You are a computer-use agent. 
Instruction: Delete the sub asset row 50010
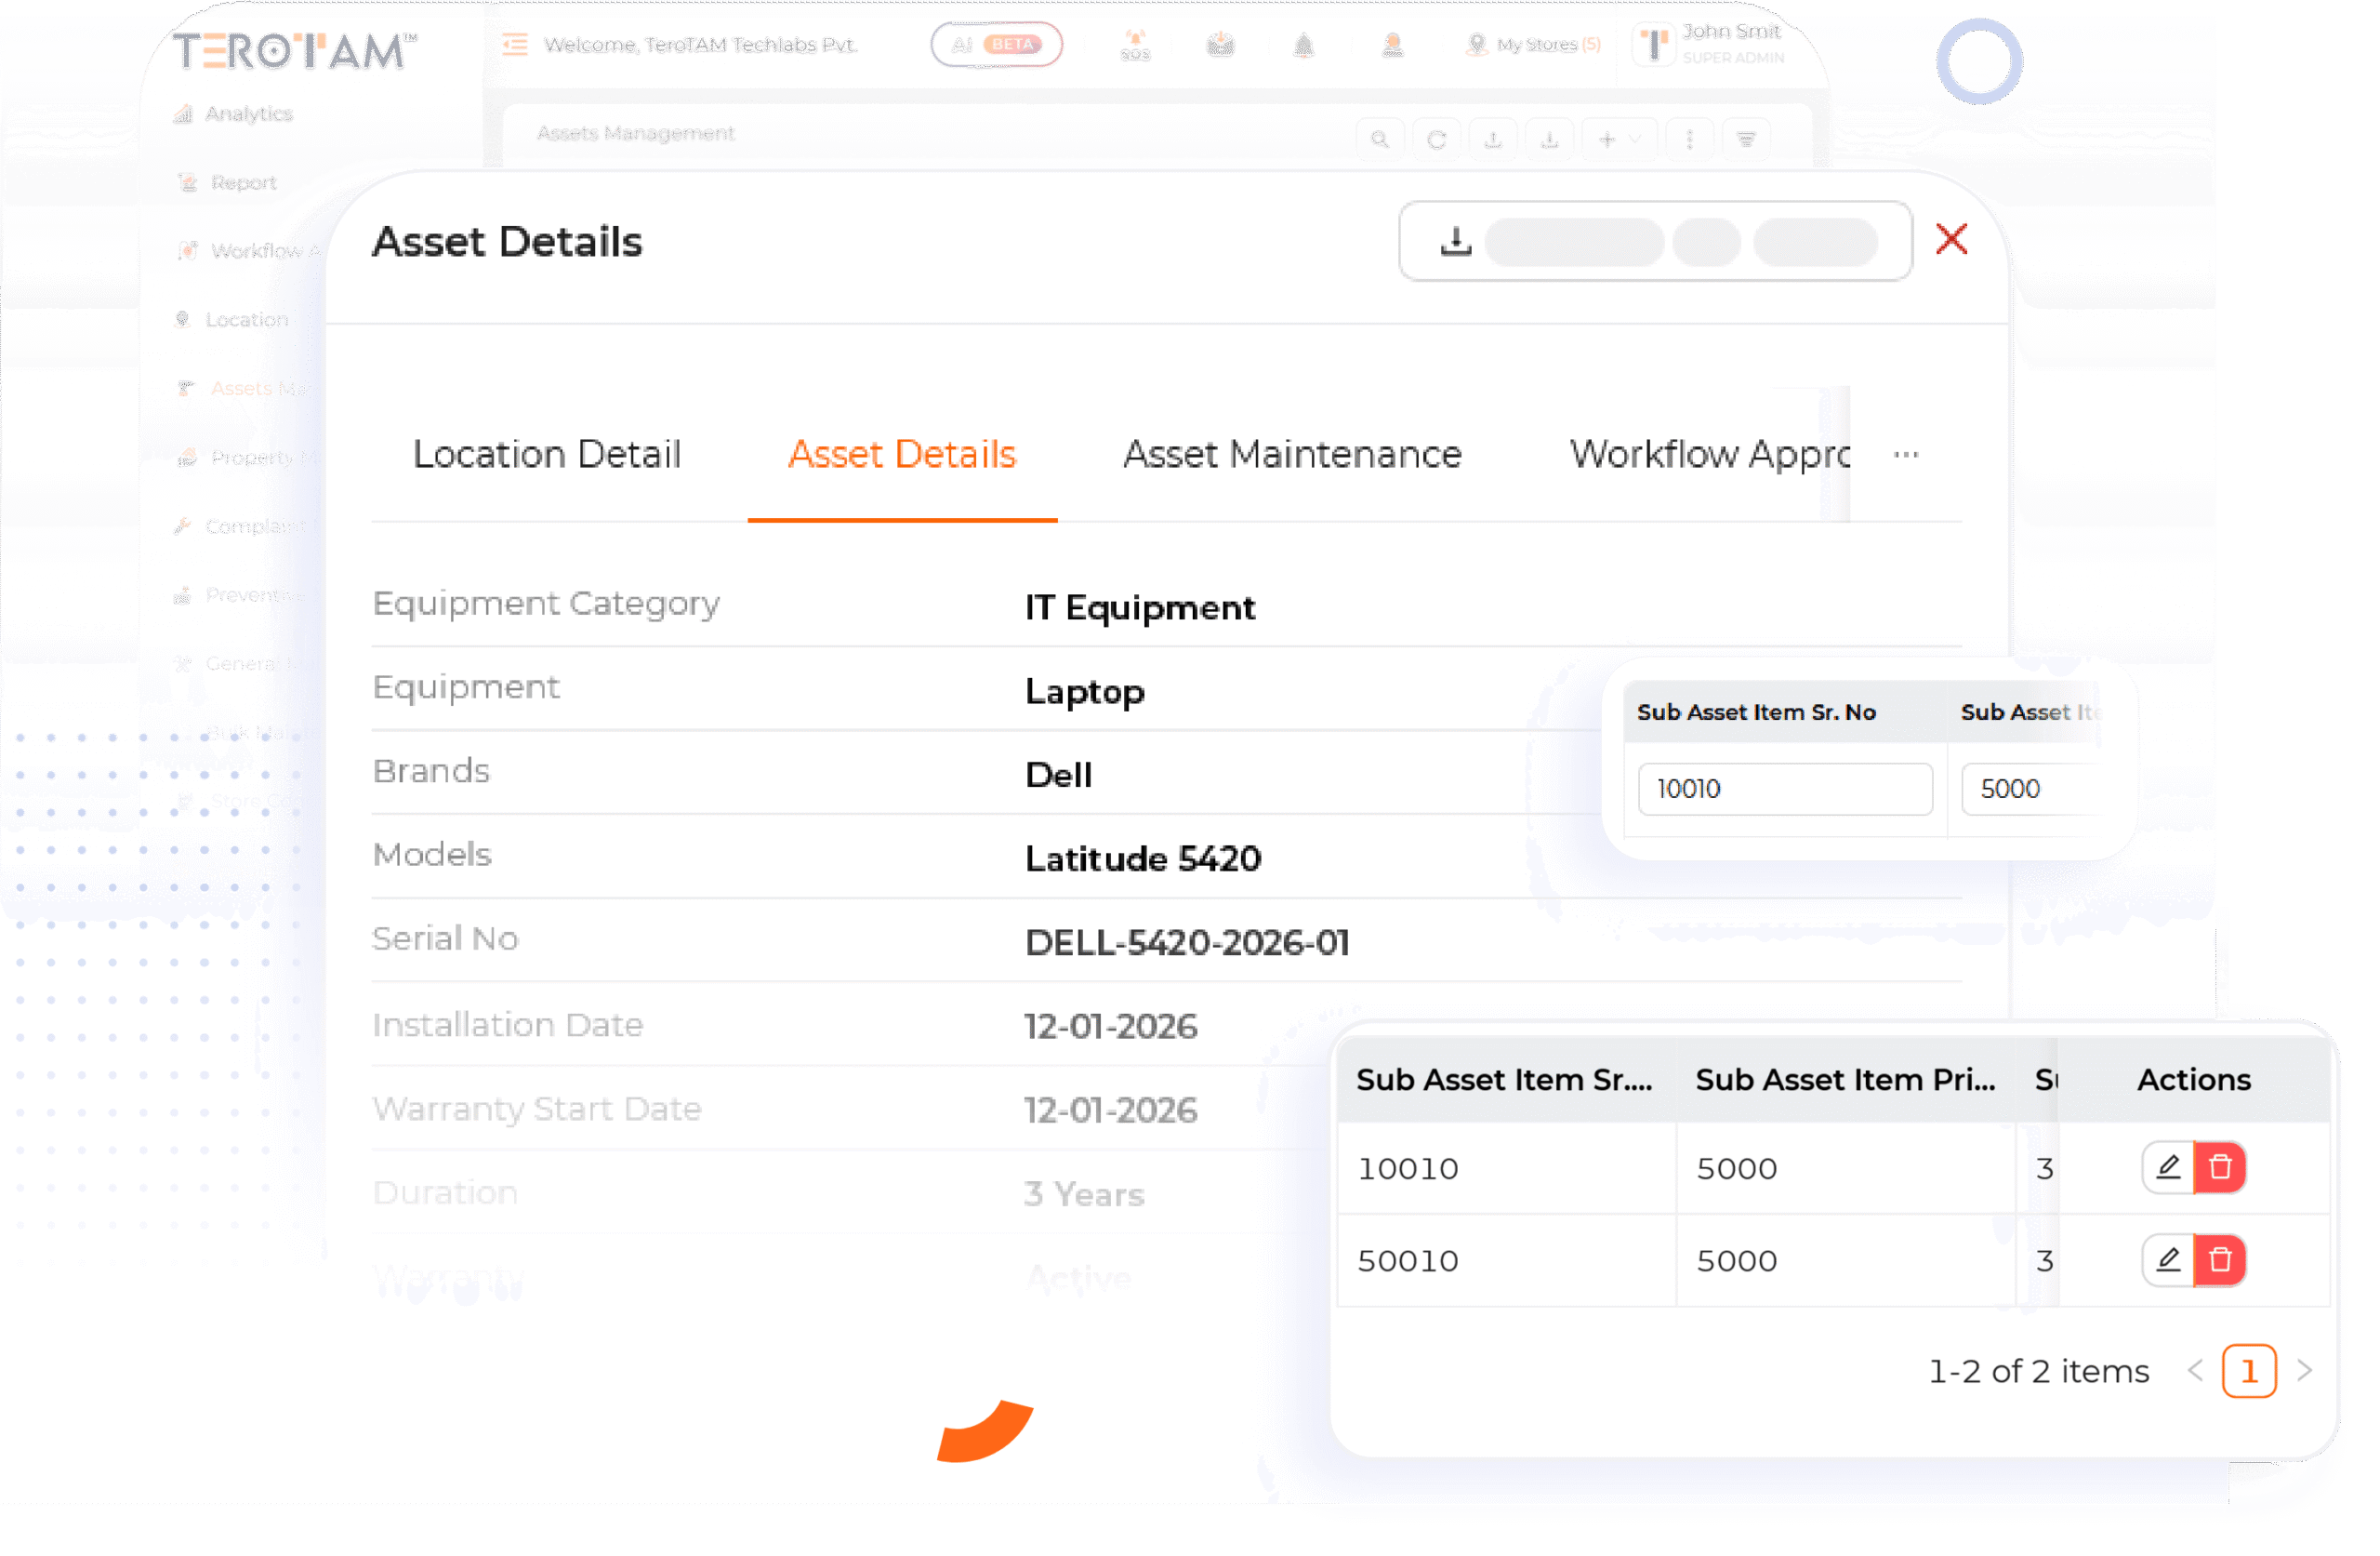[x=2220, y=1258]
